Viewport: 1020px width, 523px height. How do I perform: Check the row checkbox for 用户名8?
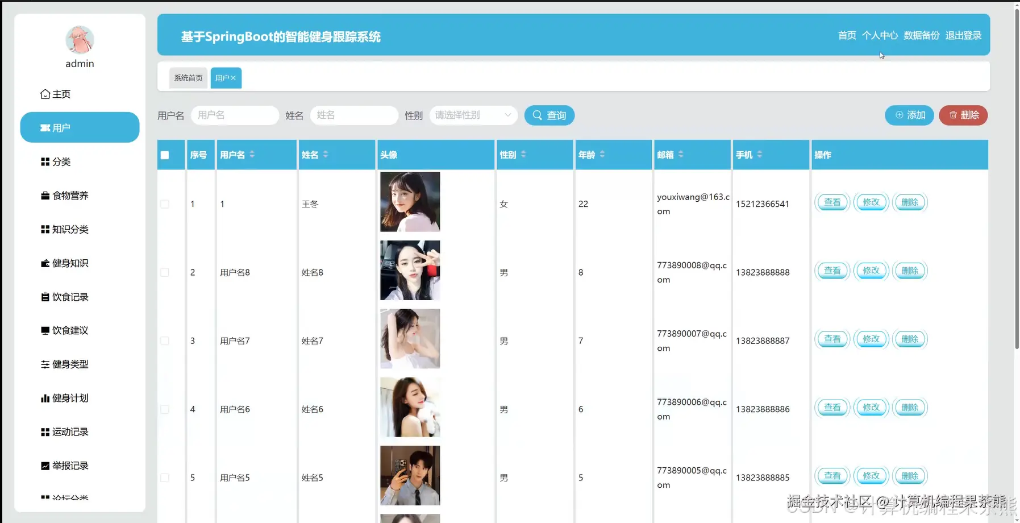pos(165,272)
